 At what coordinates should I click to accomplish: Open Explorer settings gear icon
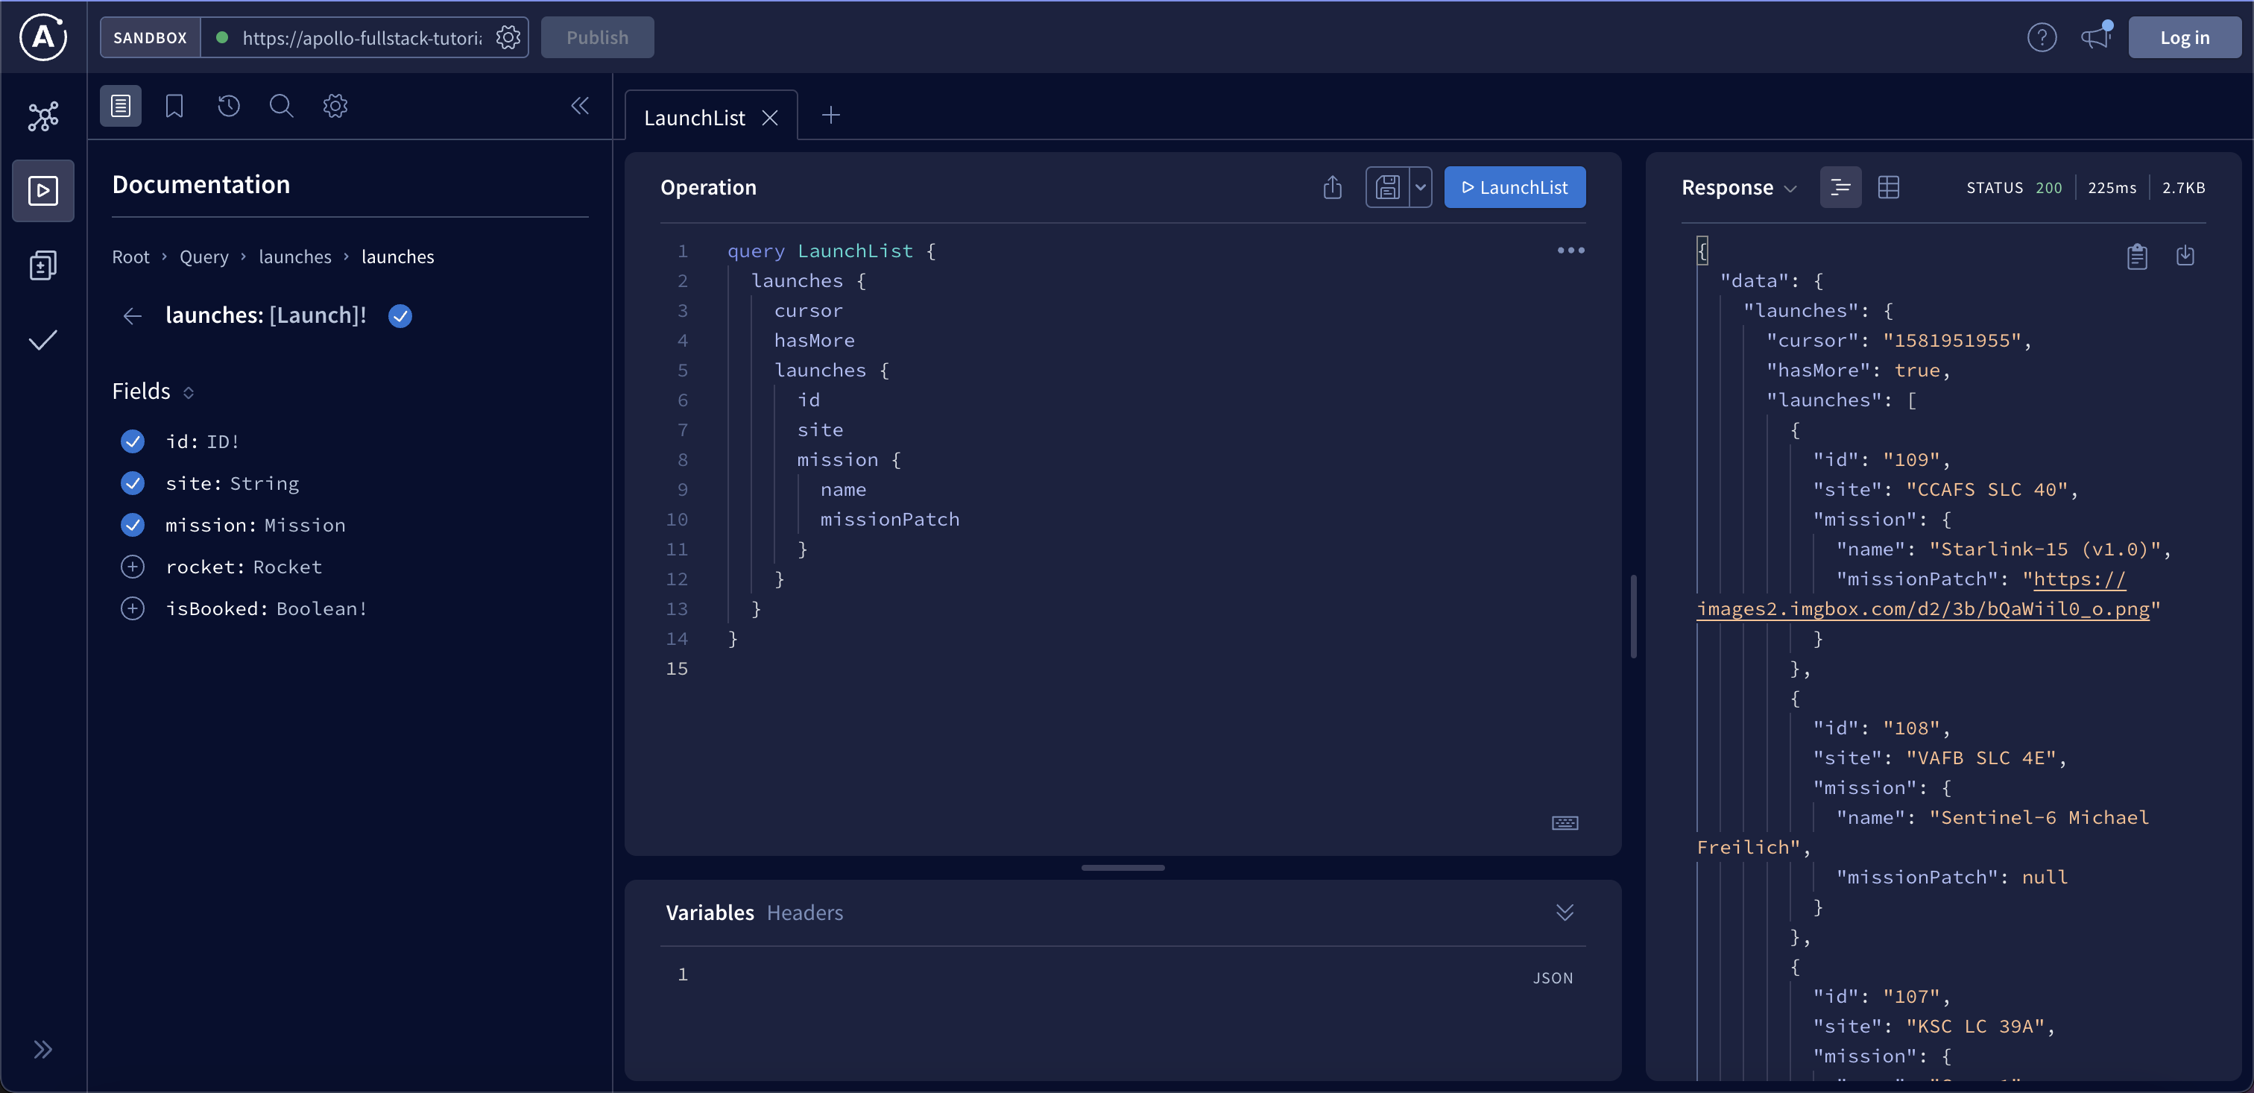[x=335, y=106]
